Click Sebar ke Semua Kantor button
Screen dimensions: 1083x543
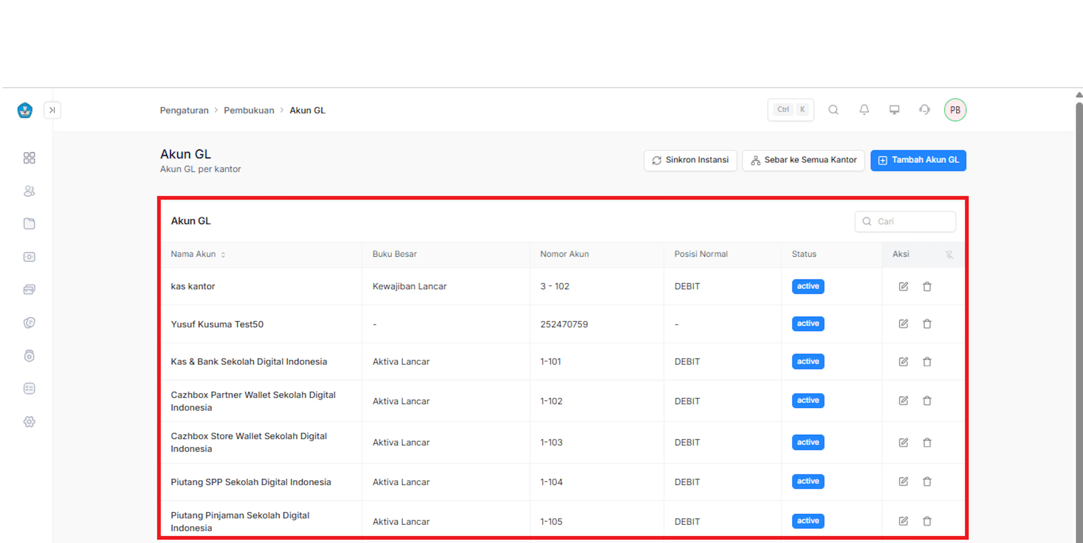pyautogui.click(x=803, y=160)
